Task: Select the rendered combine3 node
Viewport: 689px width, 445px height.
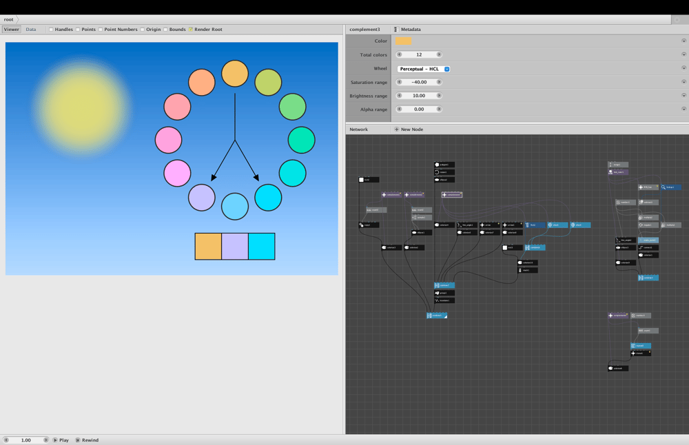Action: pyautogui.click(x=437, y=315)
